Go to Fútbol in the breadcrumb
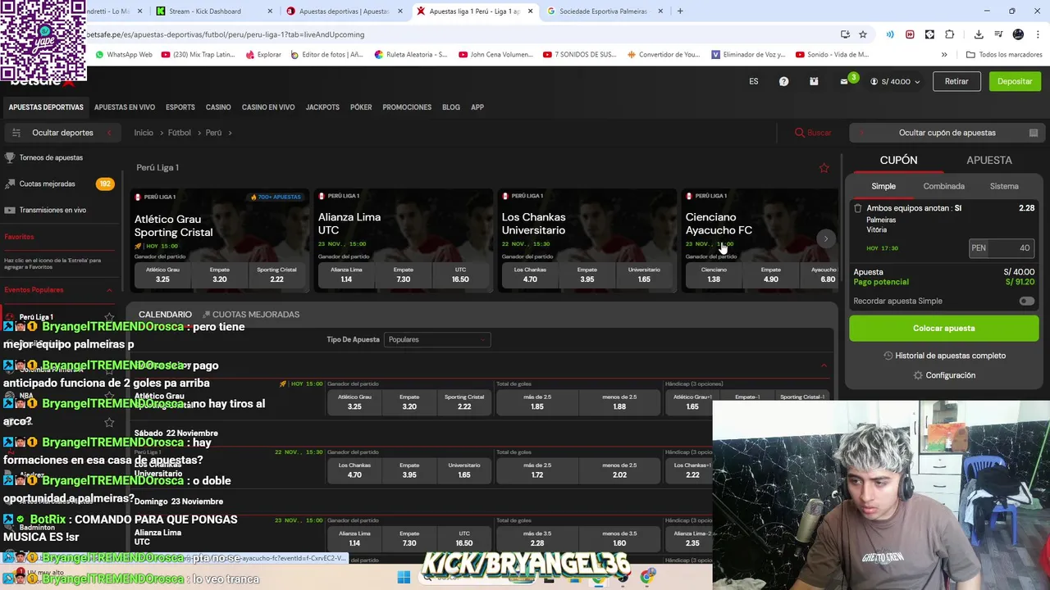The width and height of the screenshot is (1050, 590). (x=180, y=133)
